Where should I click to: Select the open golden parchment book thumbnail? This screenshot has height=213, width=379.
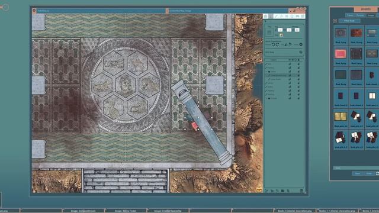(x=341, y=117)
